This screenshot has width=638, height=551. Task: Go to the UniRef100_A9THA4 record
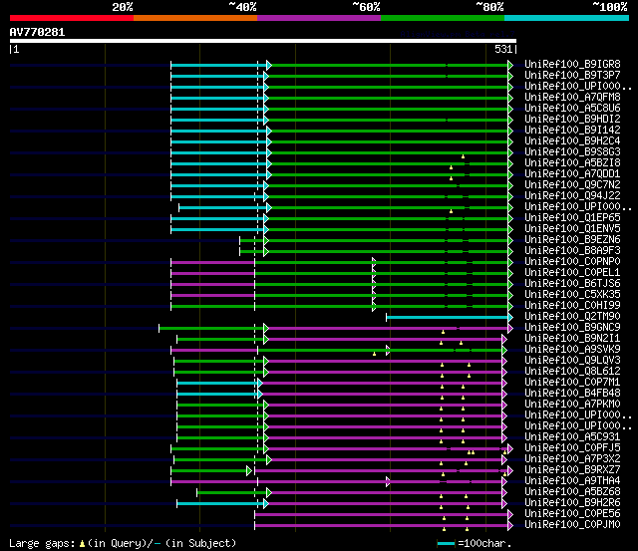point(572,481)
